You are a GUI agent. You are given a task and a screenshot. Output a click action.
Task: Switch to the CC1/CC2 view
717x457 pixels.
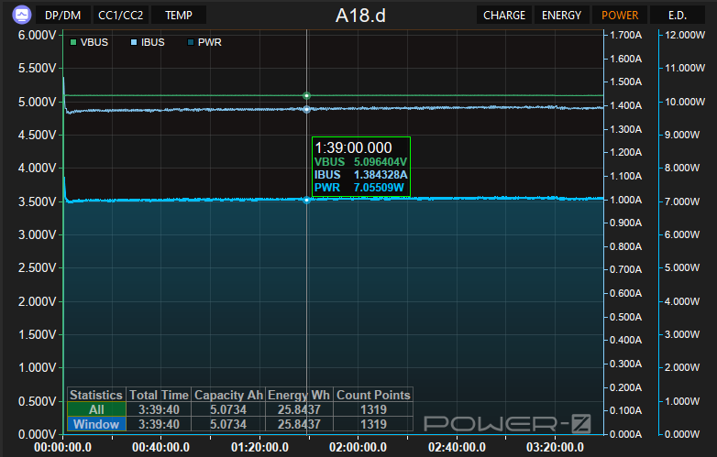pos(121,15)
